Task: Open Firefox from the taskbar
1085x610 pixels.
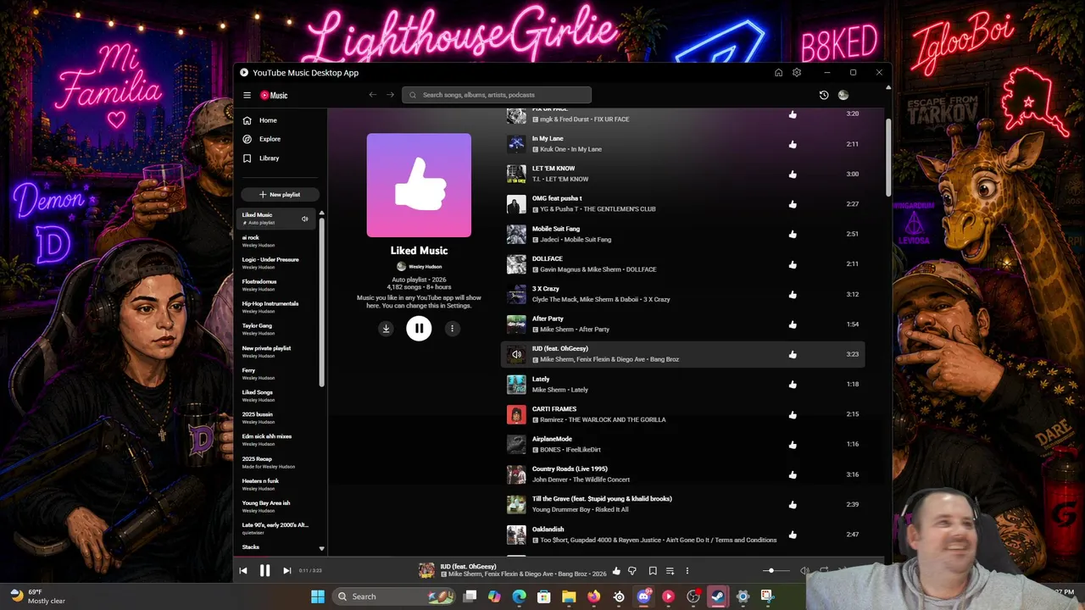Action: coord(593,596)
